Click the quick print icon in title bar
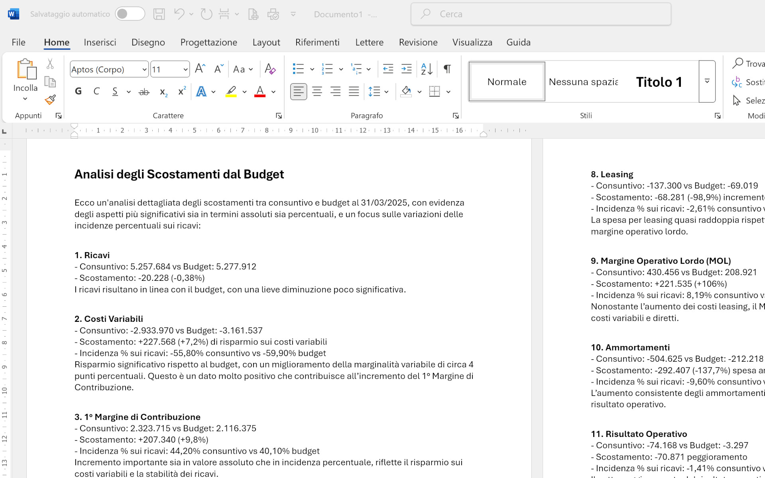765x478 pixels. pos(273,14)
